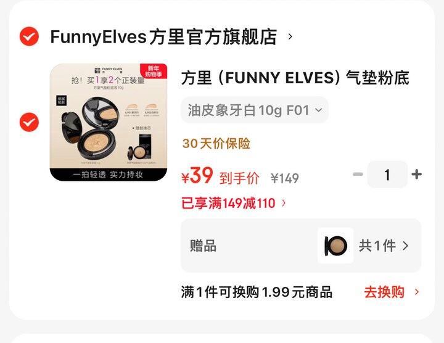Tap the 30天价保险 price protection label
This screenshot has height=343, width=444.
pyautogui.click(x=216, y=143)
